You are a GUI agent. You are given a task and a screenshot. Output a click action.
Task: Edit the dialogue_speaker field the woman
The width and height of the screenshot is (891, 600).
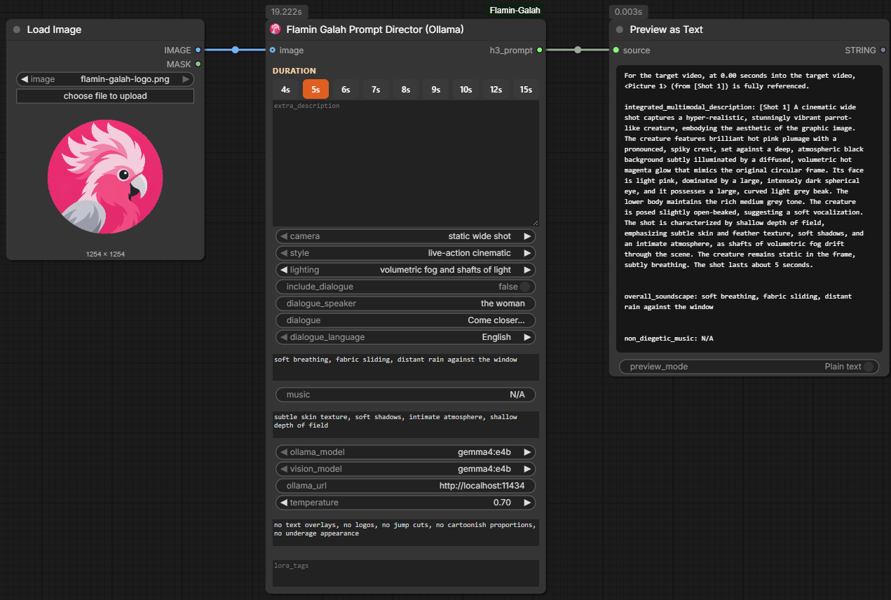[x=406, y=304]
